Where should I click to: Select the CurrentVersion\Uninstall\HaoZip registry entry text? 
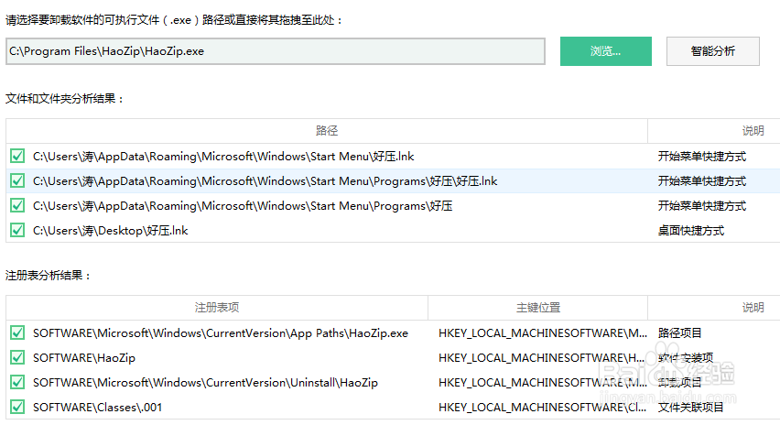pos(205,383)
